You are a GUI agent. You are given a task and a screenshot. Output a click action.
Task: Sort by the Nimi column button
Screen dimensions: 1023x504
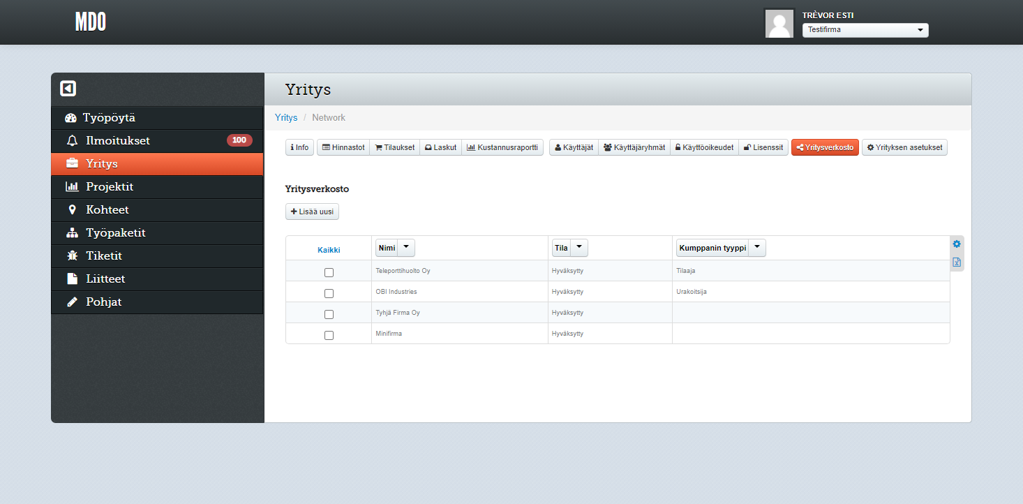(x=387, y=248)
